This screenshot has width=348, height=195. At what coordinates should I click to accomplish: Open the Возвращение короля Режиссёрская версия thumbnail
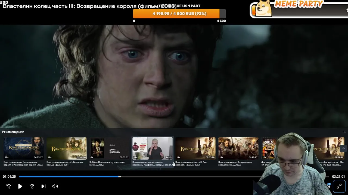coord(24,148)
